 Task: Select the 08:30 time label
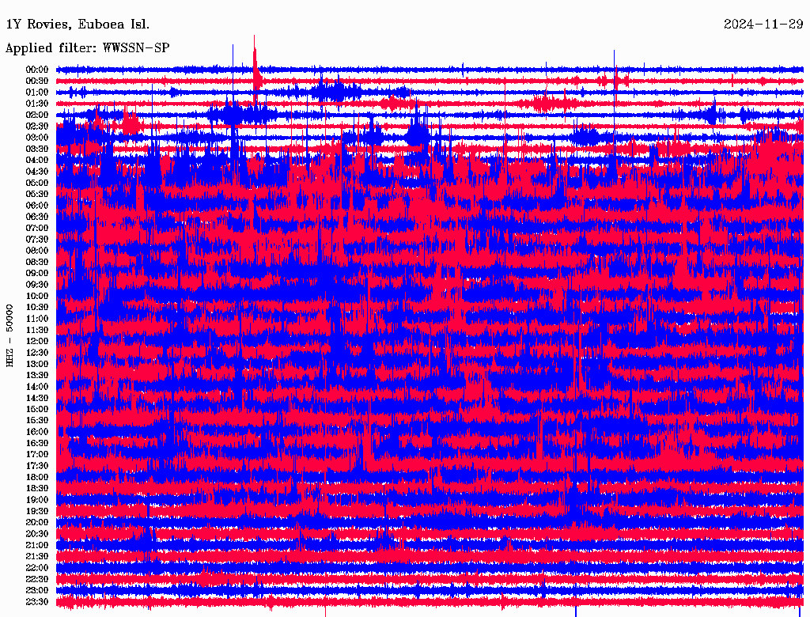point(36,262)
